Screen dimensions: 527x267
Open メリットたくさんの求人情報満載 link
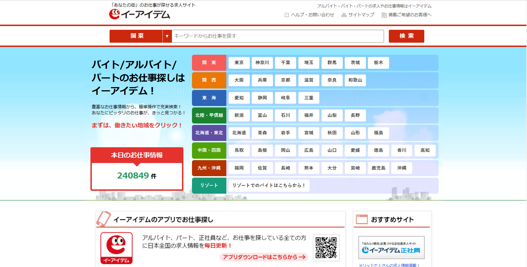[x=389, y=265]
